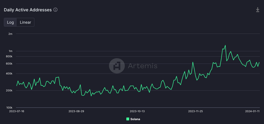Click the Artemis logo watermark icon

pyautogui.click(x=117, y=66)
